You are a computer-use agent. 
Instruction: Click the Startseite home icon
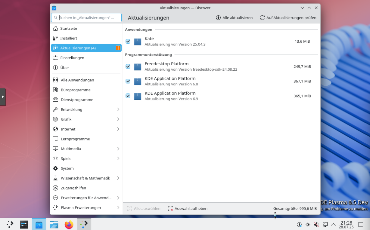(x=55, y=28)
